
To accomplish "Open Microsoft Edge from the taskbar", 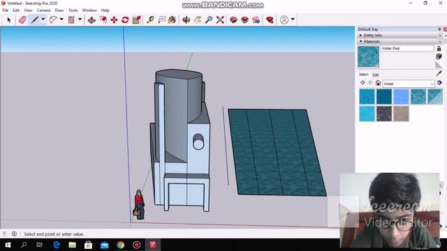I will 56,245.
